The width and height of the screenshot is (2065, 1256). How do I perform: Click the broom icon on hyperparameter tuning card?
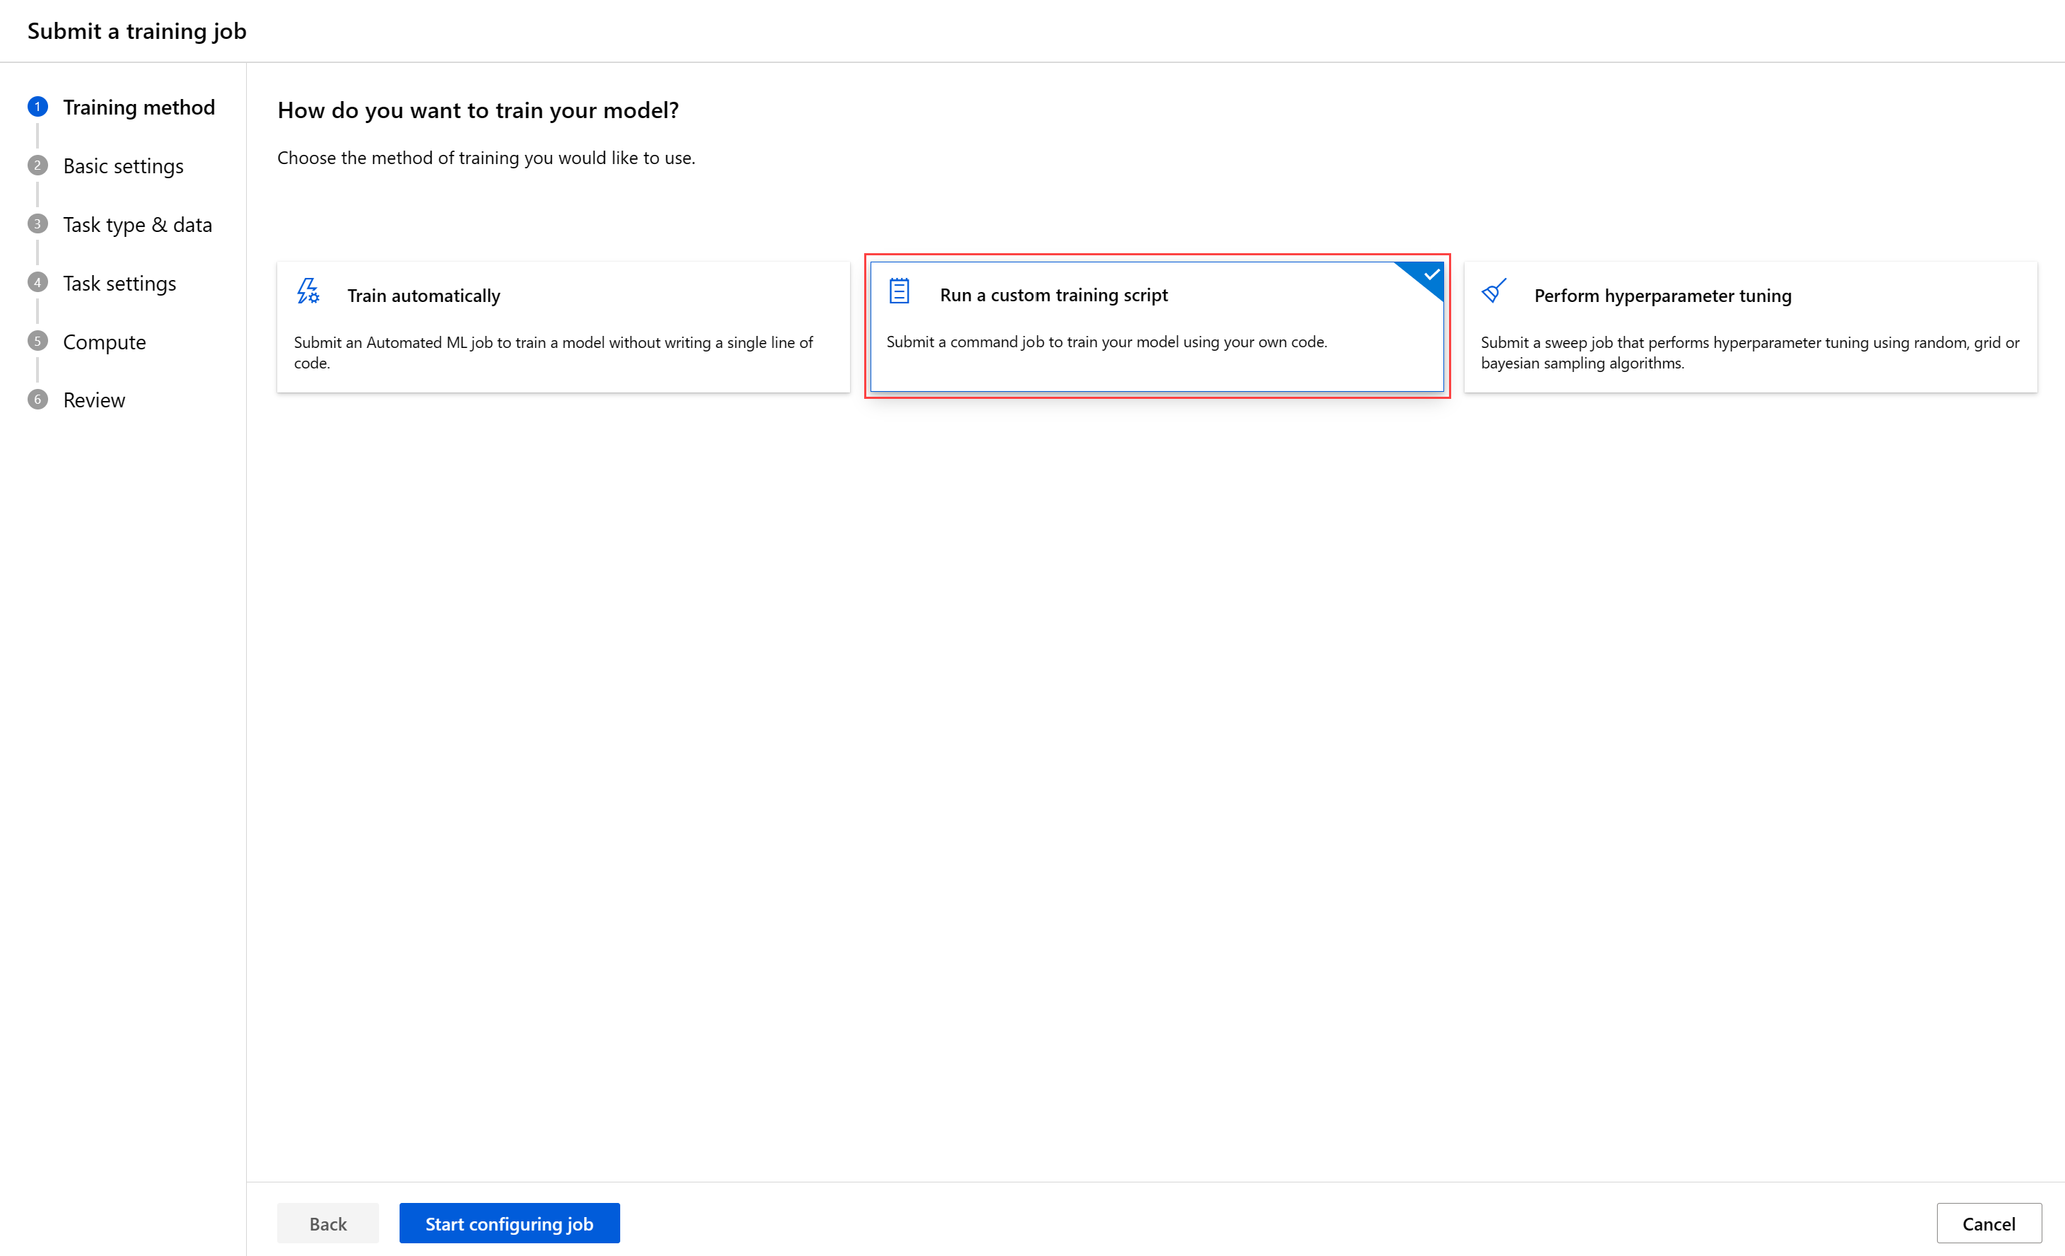click(1494, 291)
